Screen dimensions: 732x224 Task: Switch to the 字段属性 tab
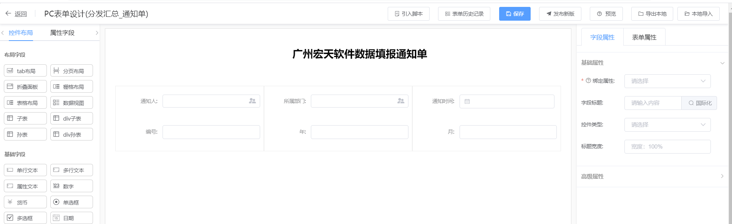tap(603, 37)
